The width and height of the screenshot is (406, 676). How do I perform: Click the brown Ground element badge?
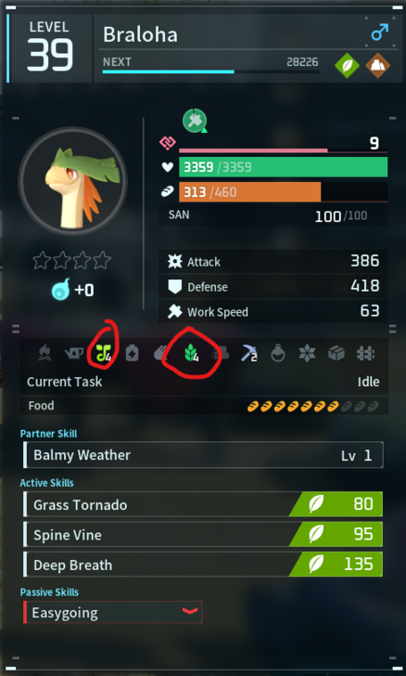click(x=377, y=66)
